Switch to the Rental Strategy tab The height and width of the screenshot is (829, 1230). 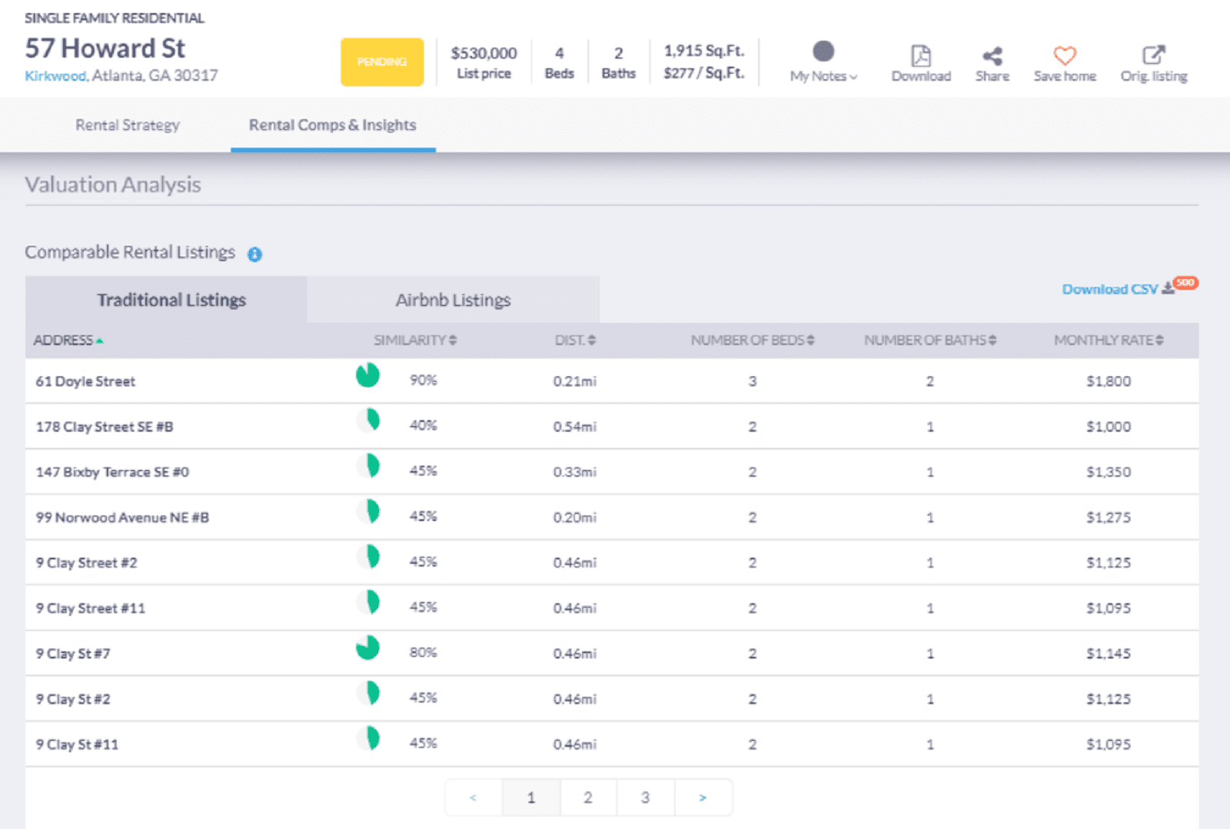128,124
